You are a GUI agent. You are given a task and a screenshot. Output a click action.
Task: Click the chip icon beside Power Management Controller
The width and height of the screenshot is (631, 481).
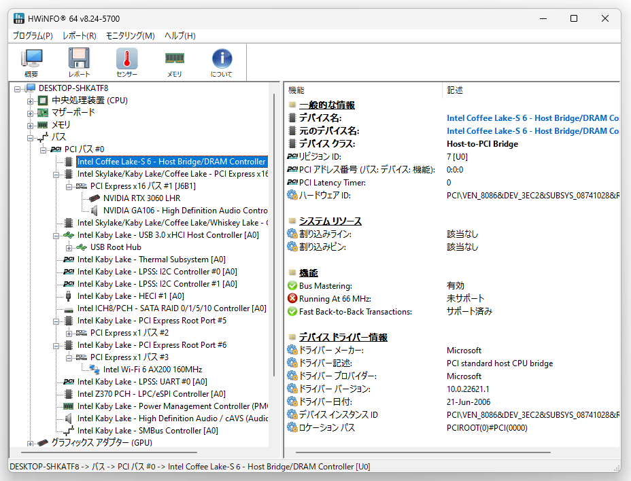coord(69,406)
